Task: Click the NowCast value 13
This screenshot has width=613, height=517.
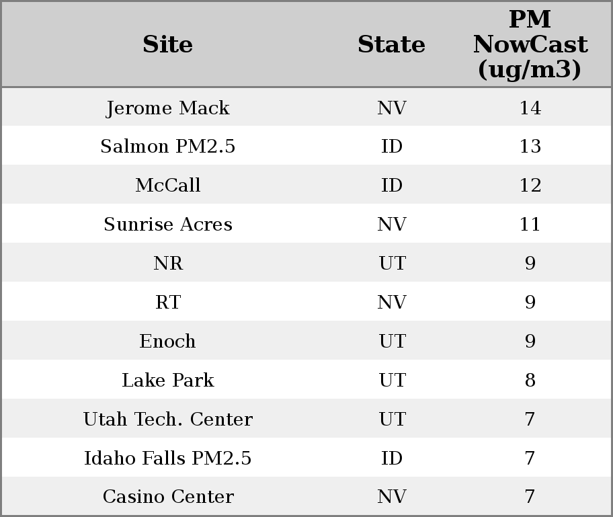Action: pos(530,147)
